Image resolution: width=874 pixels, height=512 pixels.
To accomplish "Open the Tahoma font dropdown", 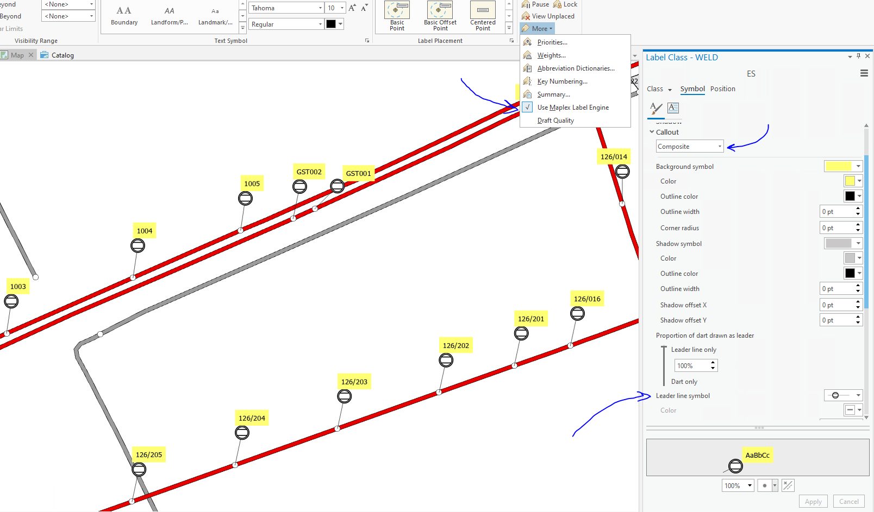I will pyautogui.click(x=320, y=8).
